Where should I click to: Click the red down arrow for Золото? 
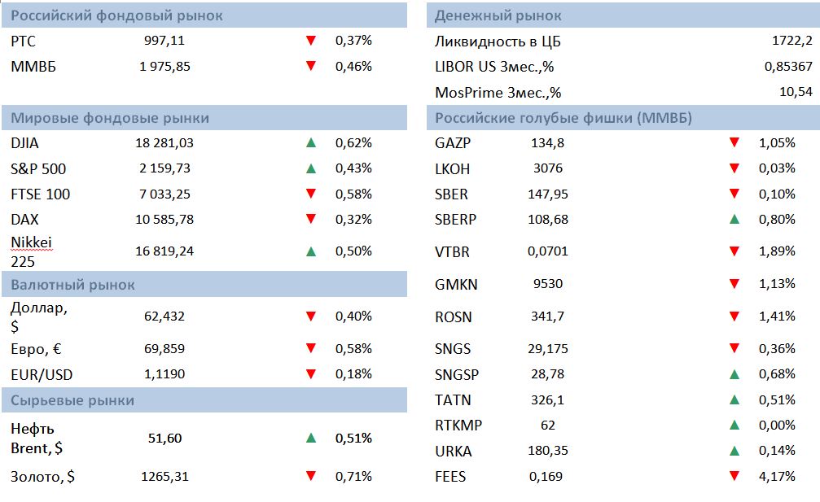tap(310, 476)
